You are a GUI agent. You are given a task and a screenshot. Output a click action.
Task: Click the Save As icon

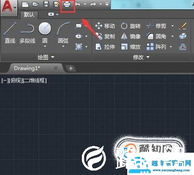click(56, 4)
